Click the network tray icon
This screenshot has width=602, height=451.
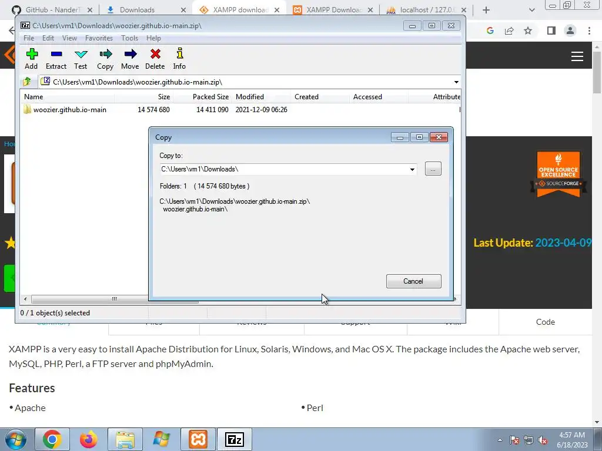529,440
